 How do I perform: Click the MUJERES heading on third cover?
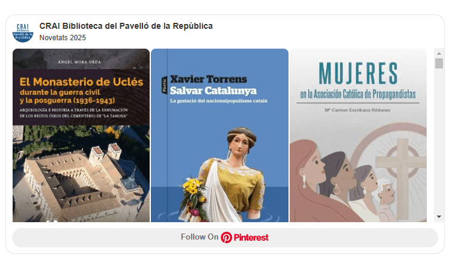tap(358, 73)
